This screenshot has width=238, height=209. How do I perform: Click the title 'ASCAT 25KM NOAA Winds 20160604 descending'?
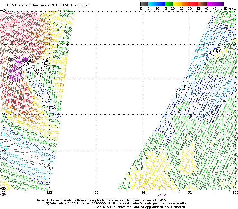tap(47, 5)
